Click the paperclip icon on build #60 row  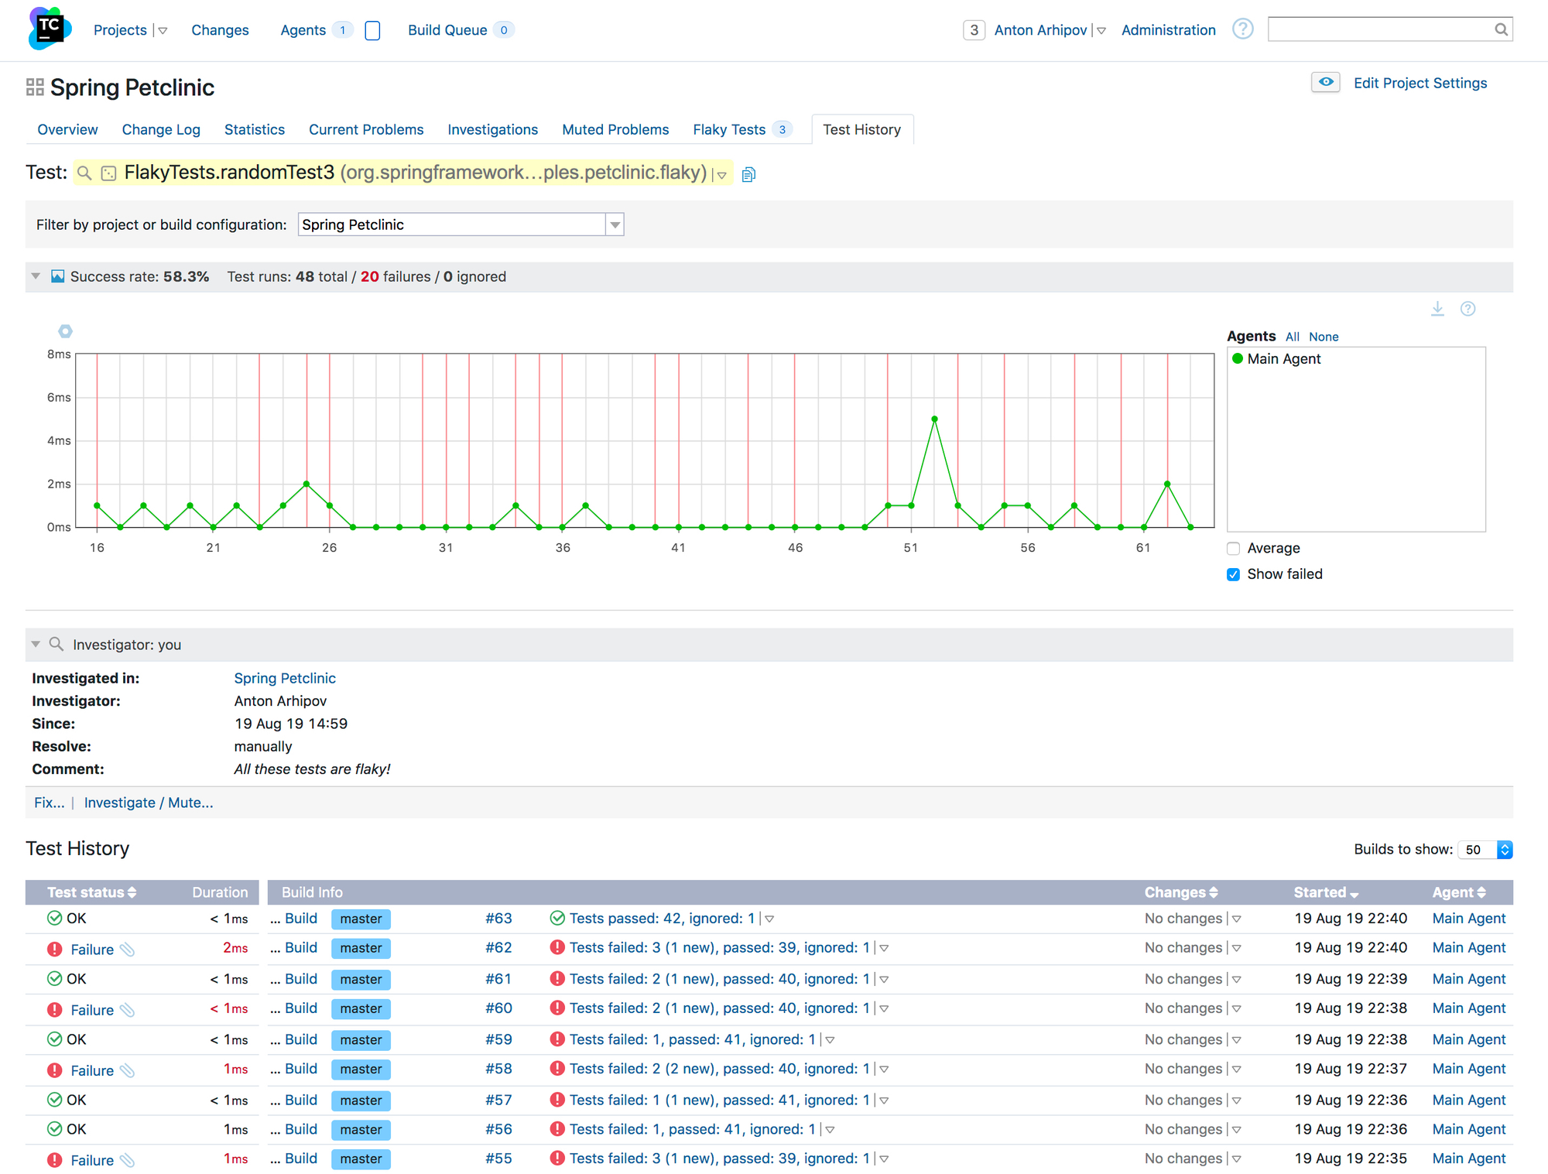(x=128, y=1010)
